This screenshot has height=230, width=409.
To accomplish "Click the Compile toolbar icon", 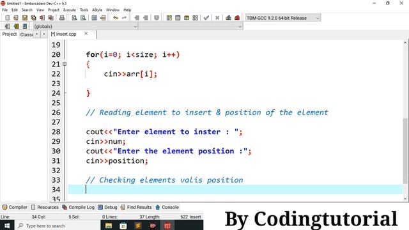I will [x=169, y=18].
